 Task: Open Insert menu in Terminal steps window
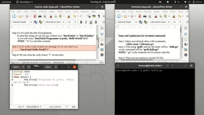[139, 11]
